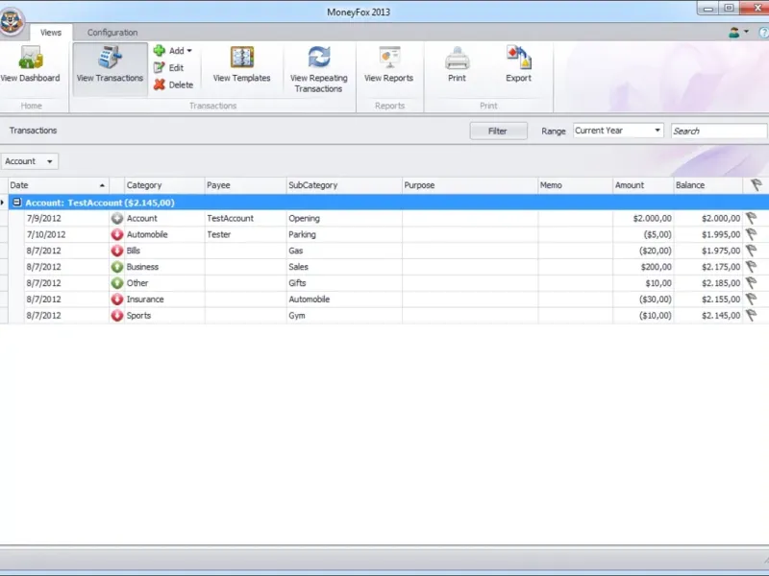
Task: Toggle flag on the Insurance Automobile row
Action: click(x=751, y=300)
